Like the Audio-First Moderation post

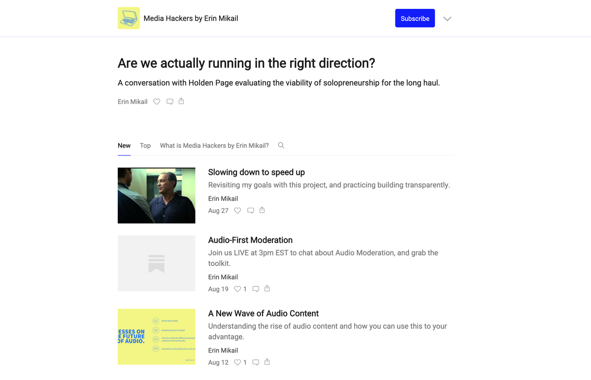pos(237,289)
